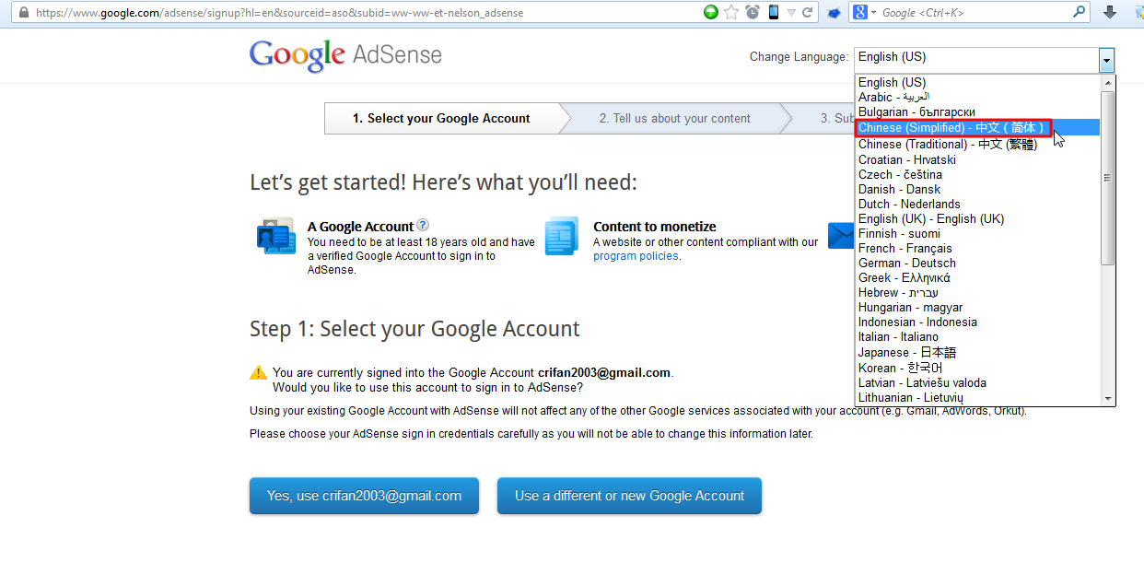Click the alarm clock icon in address bar

pos(753,12)
